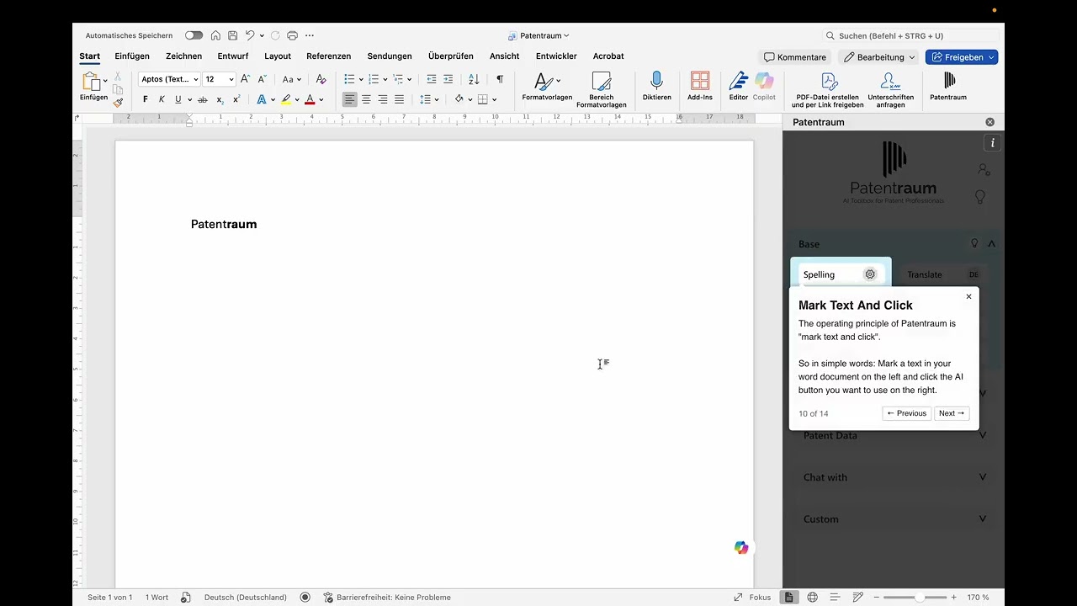Click the home icon in title bar
This screenshot has width=1077, height=606.
(215, 35)
